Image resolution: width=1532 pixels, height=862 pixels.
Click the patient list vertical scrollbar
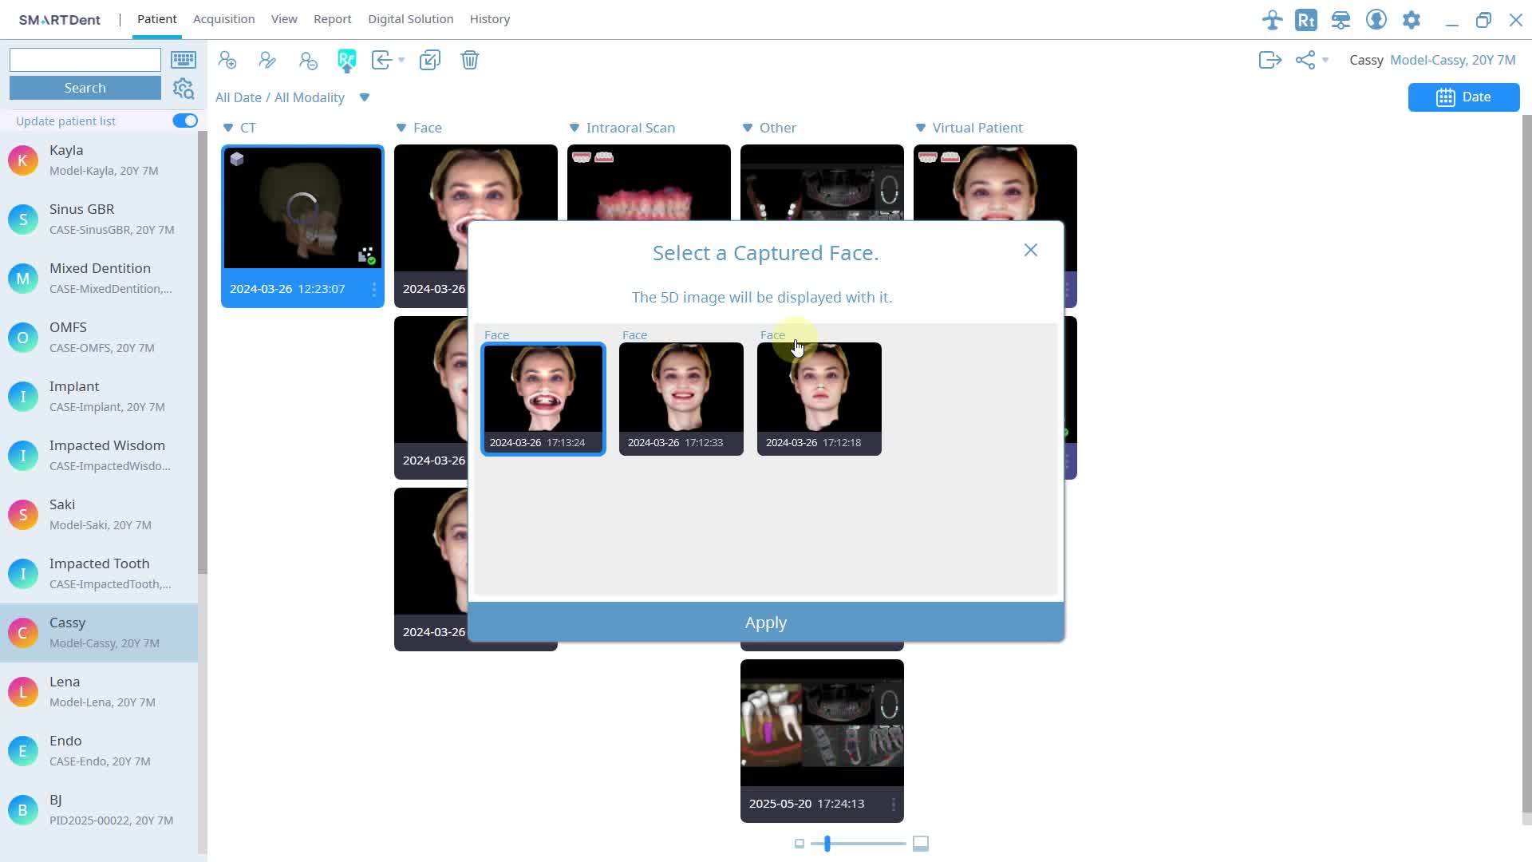pyautogui.click(x=203, y=351)
